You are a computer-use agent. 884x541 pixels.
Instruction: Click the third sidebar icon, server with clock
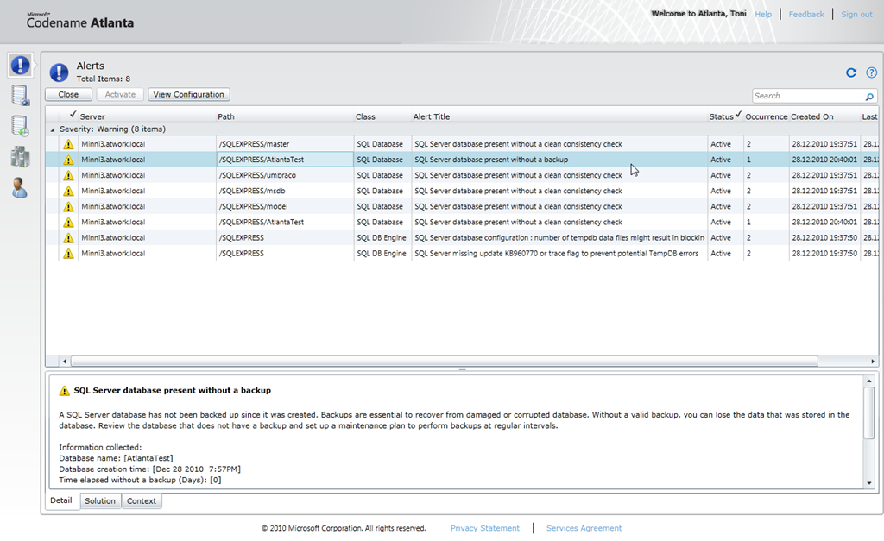click(x=20, y=126)
